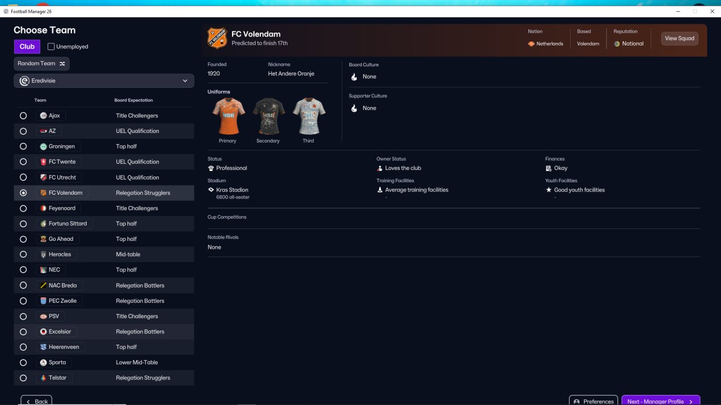The height and width of the screenshot is (405, 721).
Task: Select the Sparta radio button
Action: pos(23,362)
